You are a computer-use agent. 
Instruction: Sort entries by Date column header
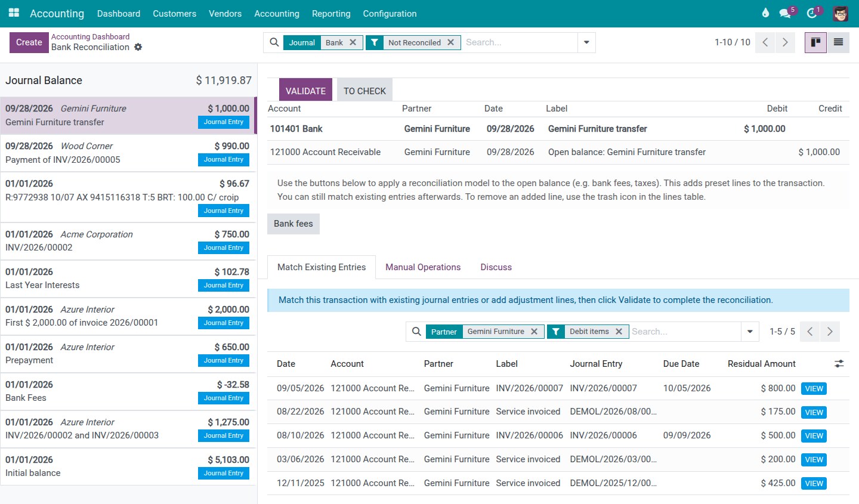click(x=286, y=364)
